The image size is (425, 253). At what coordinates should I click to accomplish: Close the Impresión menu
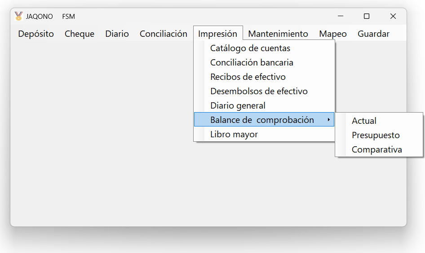(217, 34)
